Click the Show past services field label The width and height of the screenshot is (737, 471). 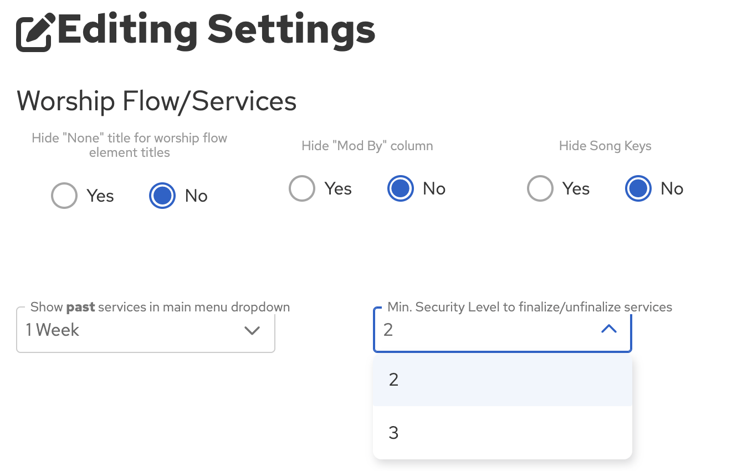(x=160, y=307)
